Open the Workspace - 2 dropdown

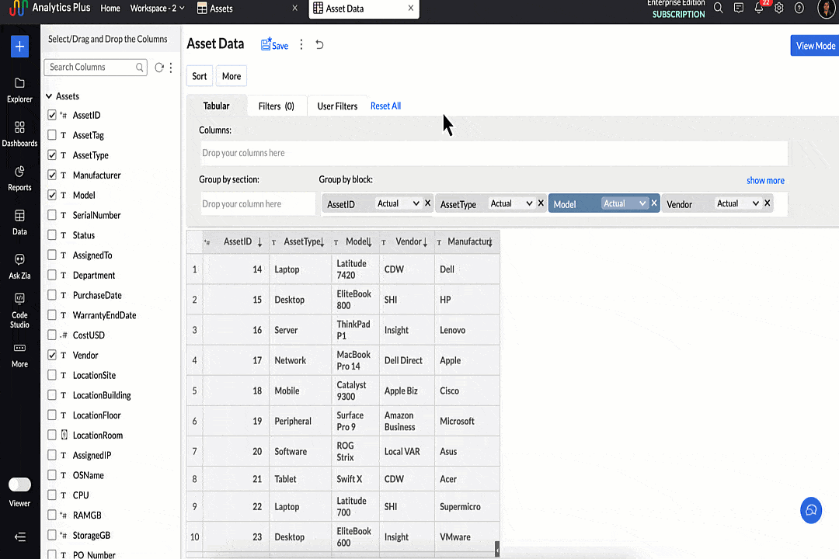click(158, 9)
